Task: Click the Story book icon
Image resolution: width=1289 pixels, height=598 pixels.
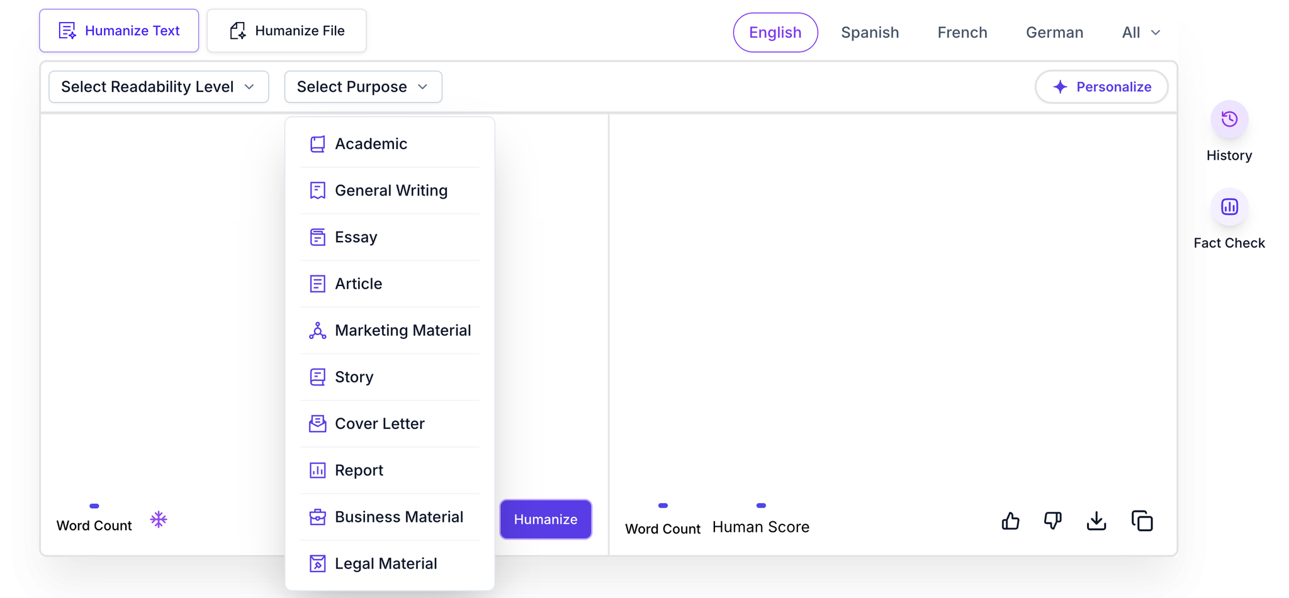Action: pos(318,377)
